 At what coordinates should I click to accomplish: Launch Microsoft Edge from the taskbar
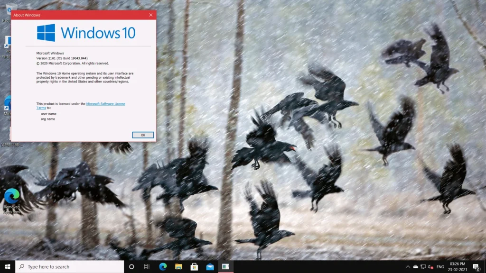coord(163,266)
